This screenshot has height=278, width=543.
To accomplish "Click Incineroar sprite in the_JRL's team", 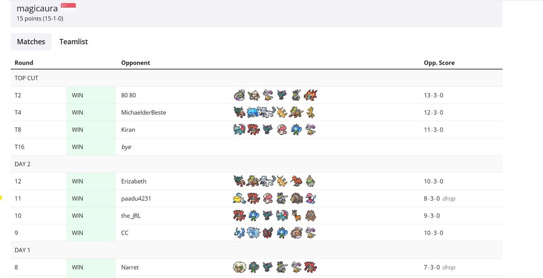I will (x=239, y=216).
